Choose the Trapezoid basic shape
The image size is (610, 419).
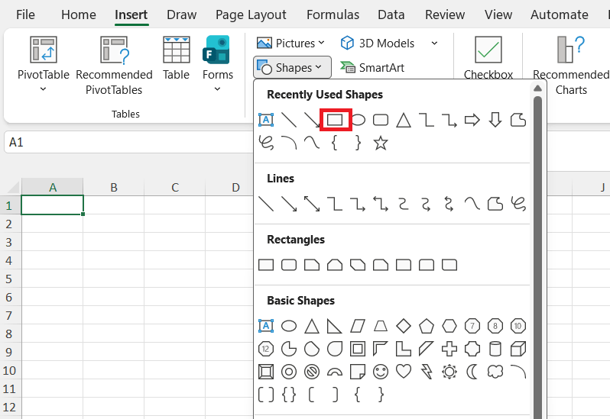[381, 326]
